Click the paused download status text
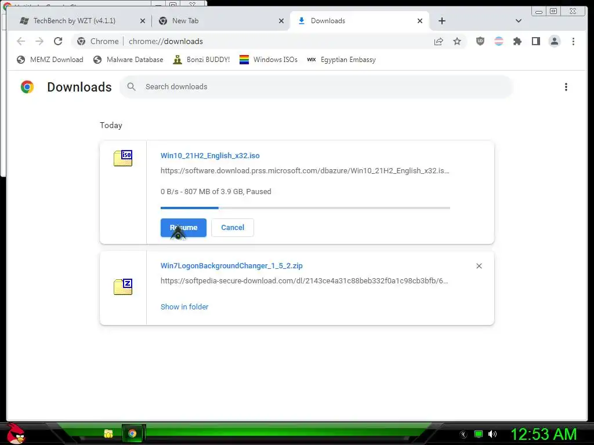The height and width of the screenshot is (445, 594). point(216,191)
